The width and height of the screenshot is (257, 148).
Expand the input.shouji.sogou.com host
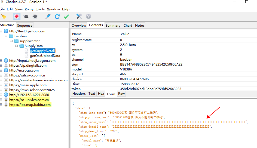pyautogui.click(x=1, y=61)
